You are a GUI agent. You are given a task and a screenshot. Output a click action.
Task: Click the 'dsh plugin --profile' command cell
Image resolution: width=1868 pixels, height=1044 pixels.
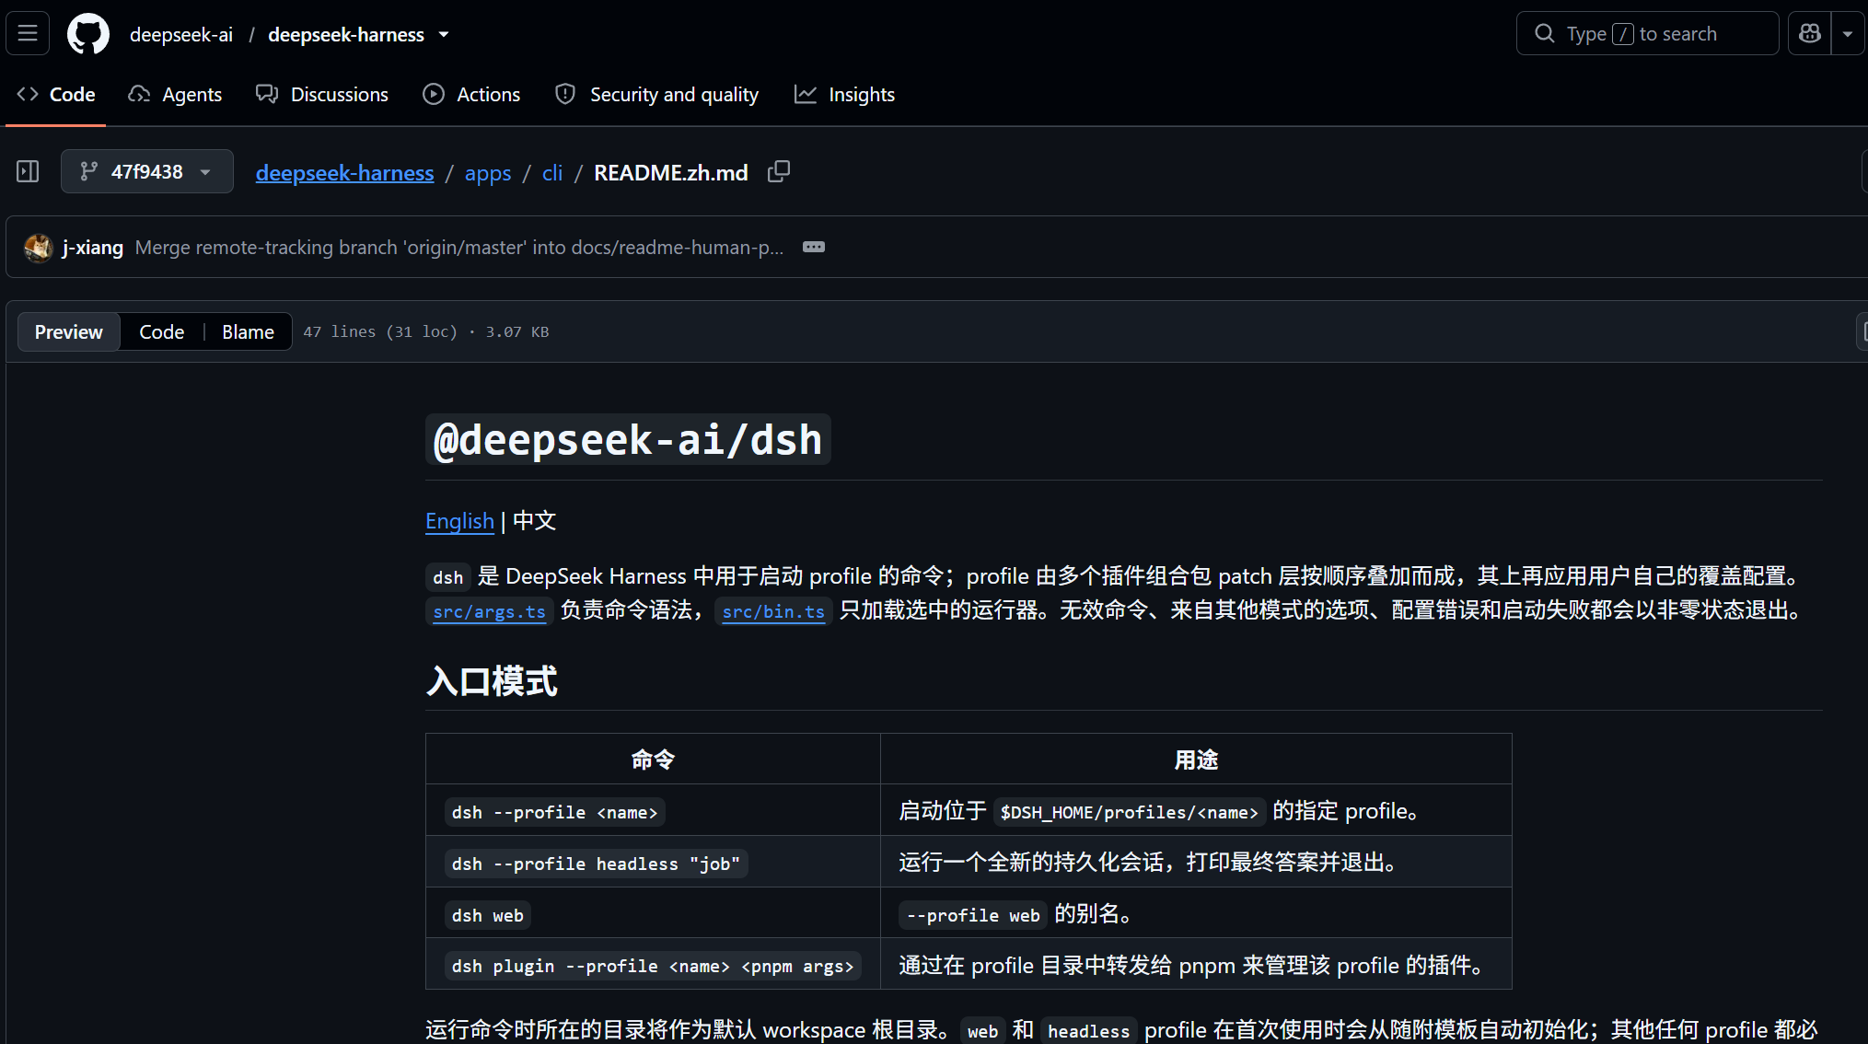[x=653, y=964]
